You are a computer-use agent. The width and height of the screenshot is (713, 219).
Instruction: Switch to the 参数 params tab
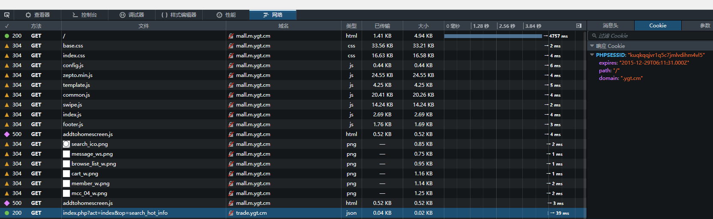tap(705, 26)
